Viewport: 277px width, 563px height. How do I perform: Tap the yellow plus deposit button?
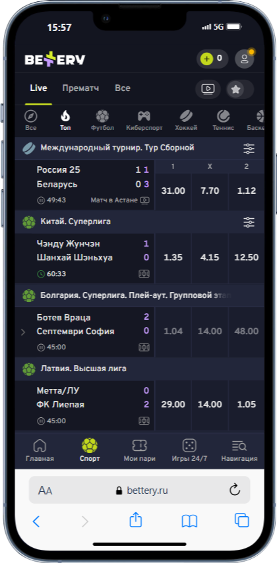point(206,59)
